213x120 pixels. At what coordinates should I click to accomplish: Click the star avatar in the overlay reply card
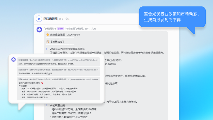[13, 59]
